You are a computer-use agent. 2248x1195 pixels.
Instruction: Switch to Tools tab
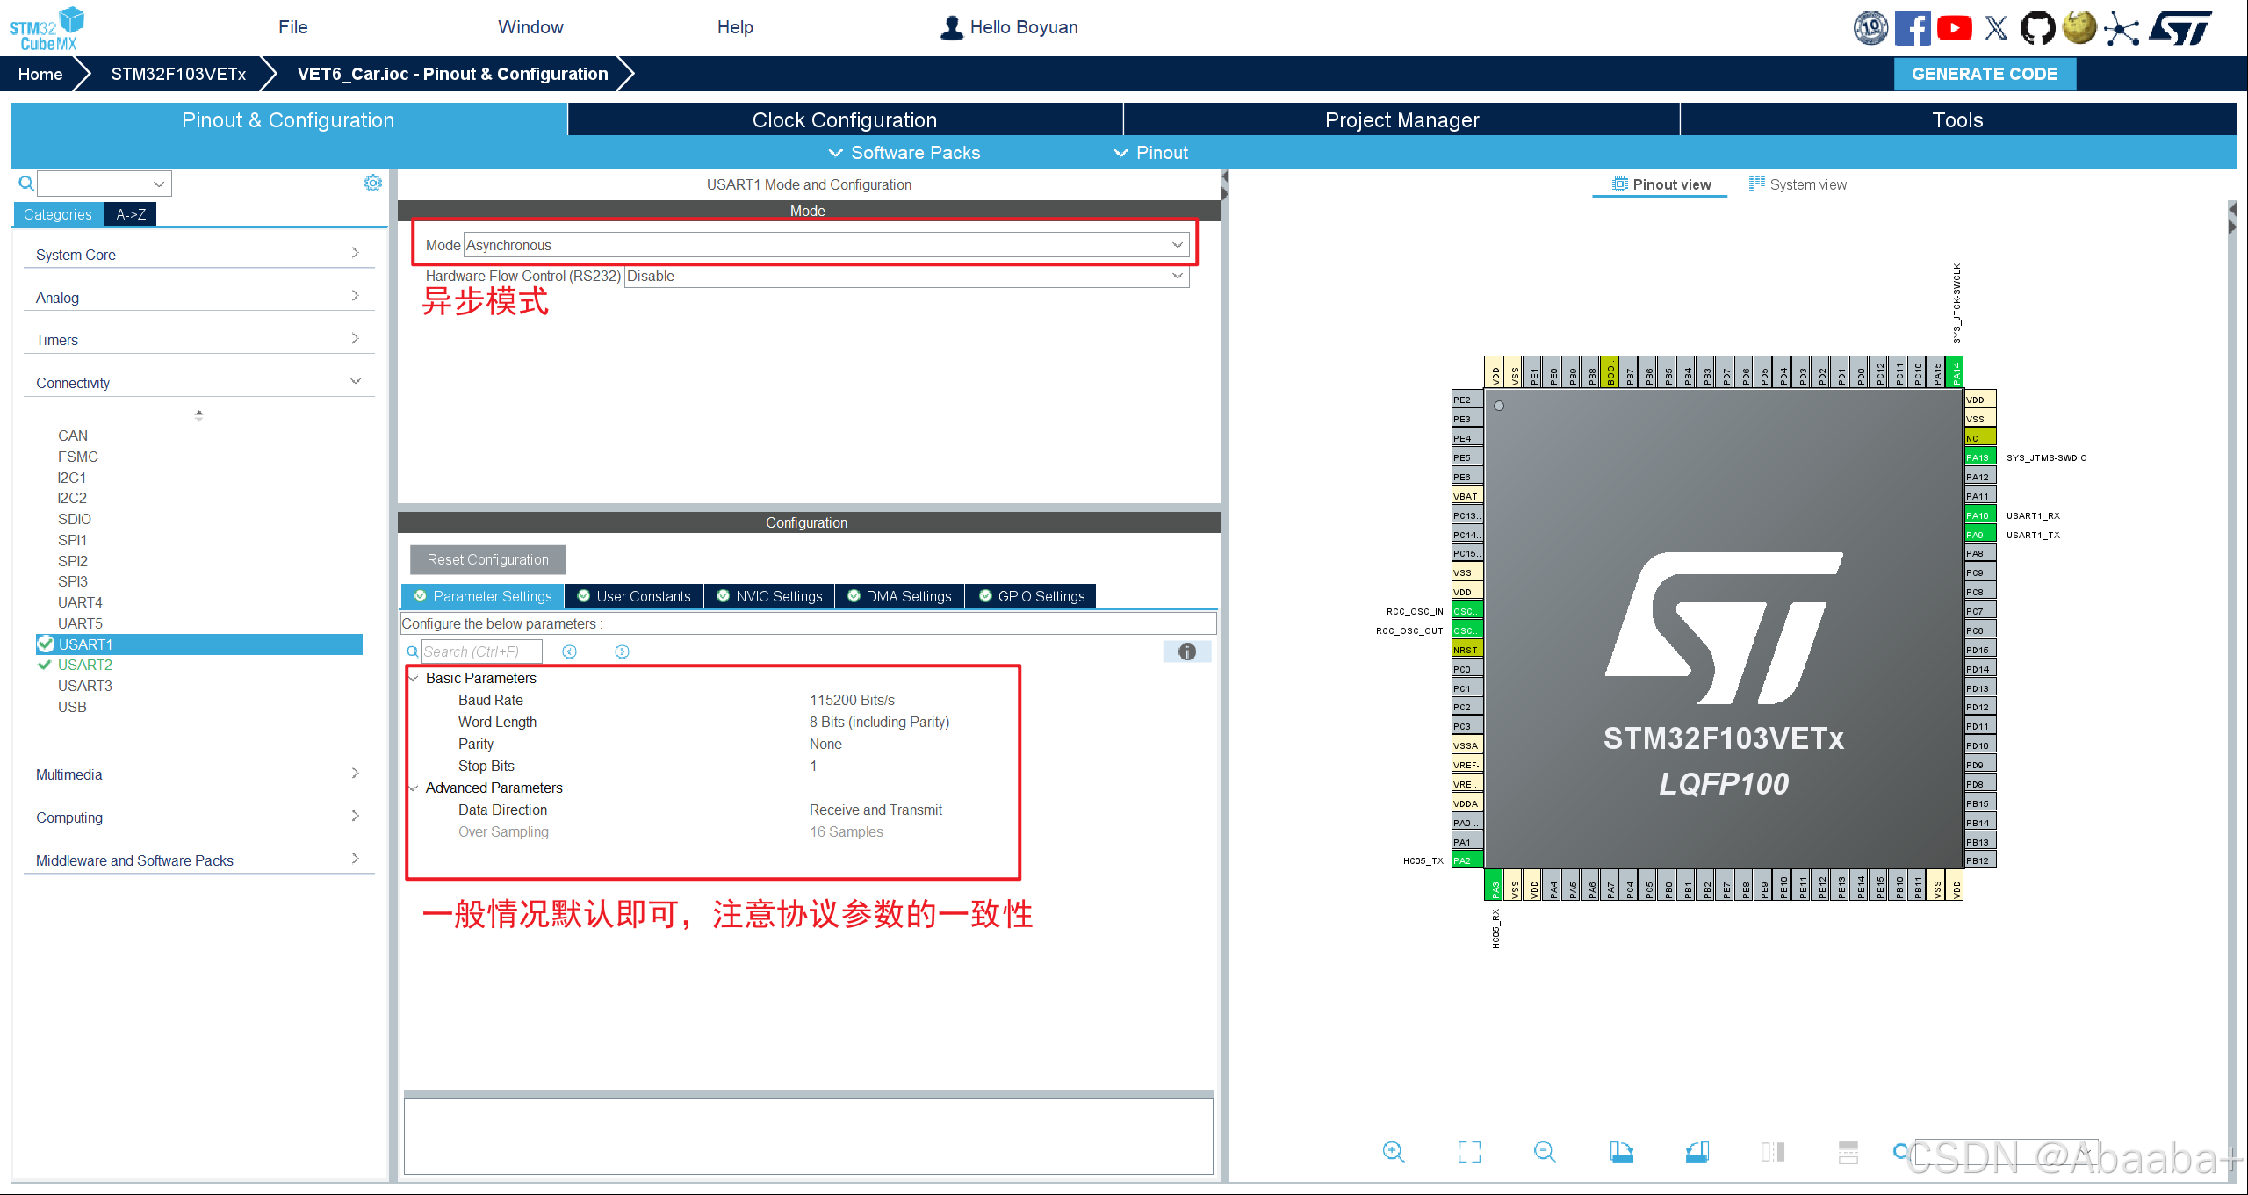coord(1957,119)
